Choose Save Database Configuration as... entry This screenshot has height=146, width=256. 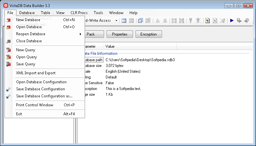pyautogui.click(x=45, y=96)
